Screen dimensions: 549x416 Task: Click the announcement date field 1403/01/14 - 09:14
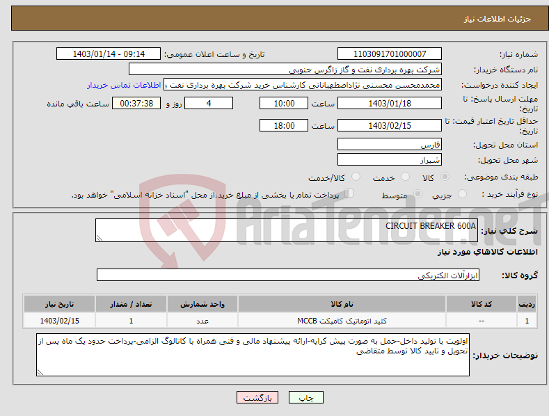(x=109, y=54)
